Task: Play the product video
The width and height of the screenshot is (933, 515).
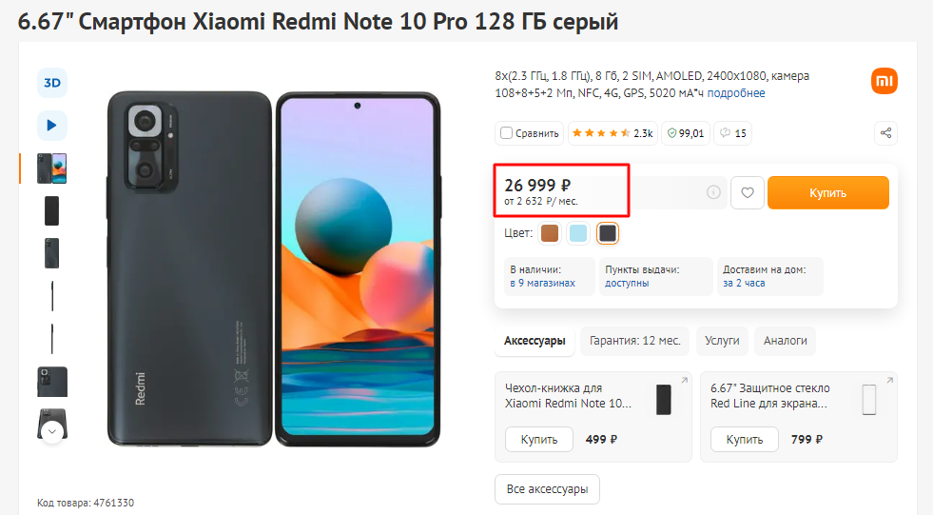Action: click(52, 126)
